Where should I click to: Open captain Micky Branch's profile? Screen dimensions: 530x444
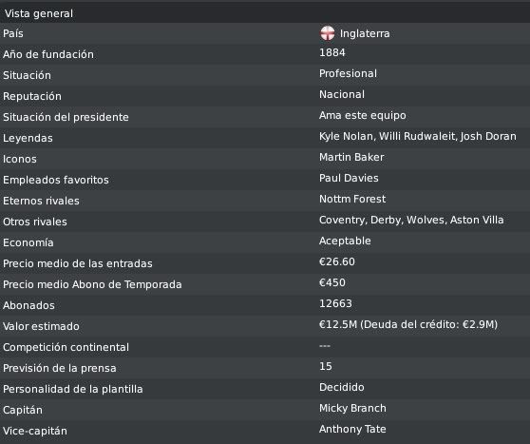click(352, 408)
